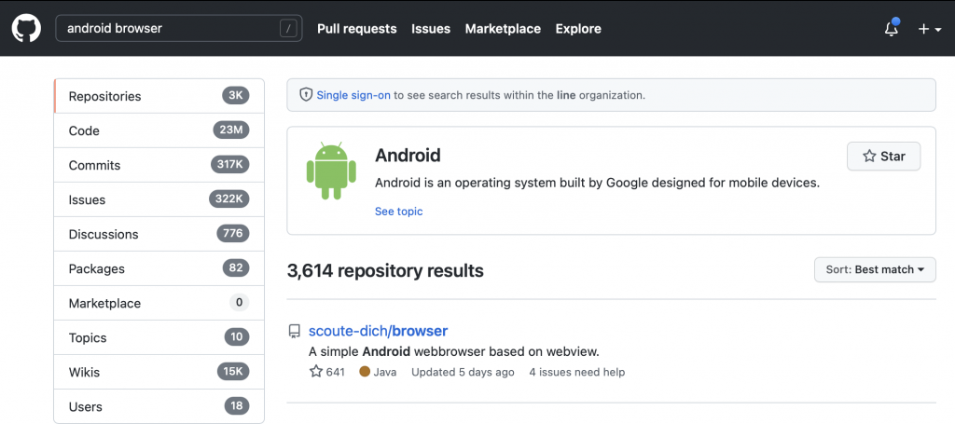Open the scoute-dich/browser repository

click(x=379, y=331)
